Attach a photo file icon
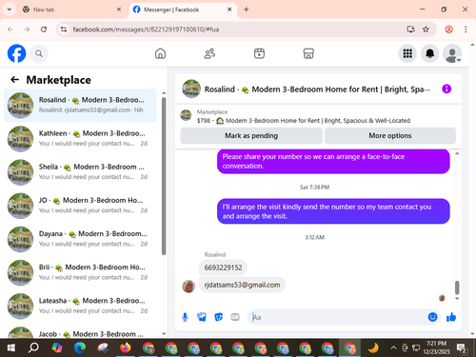Viewport: 476px width, 357px height. pyautogui.click(x=202, y=317)
